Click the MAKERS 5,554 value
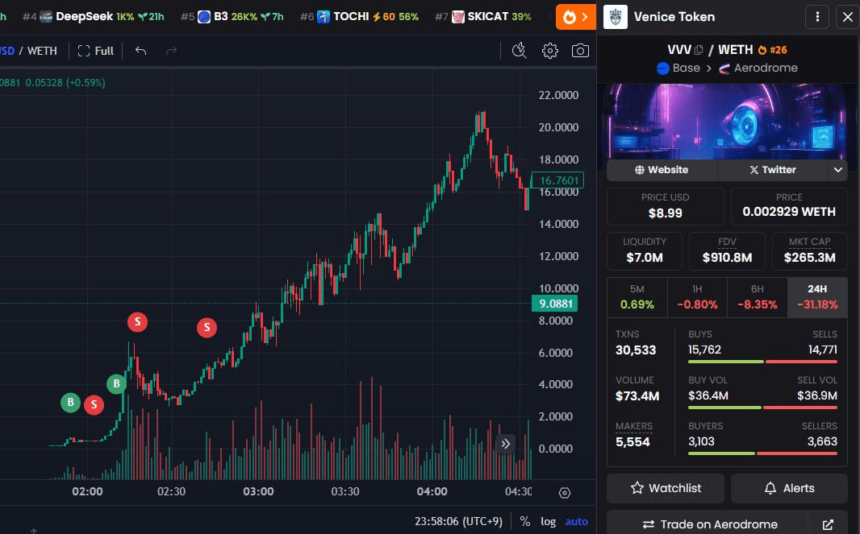Image resolution: width=860 pixels, height=534 pixels. pyautogui.click(x=632, y=442)
